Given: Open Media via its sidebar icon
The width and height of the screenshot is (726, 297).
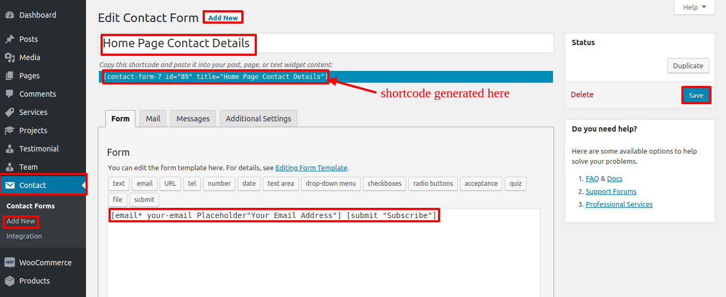Looking at the screenshot, I should pyautogui.click(x=10, y=57).
